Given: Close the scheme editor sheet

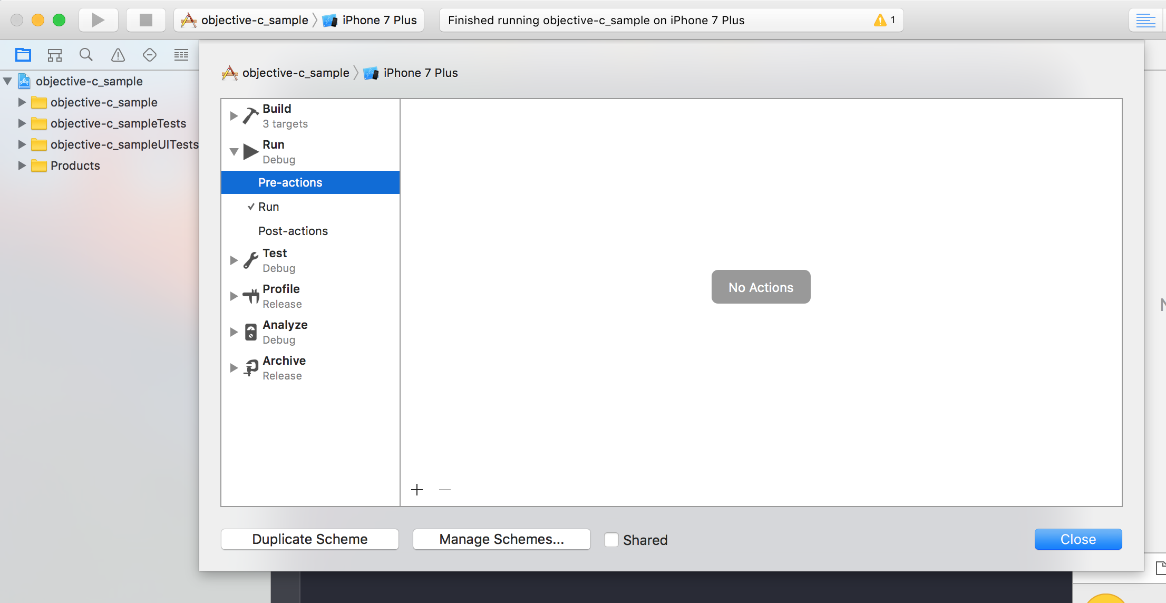Looking at the screenshot, I should point(1078,539).
